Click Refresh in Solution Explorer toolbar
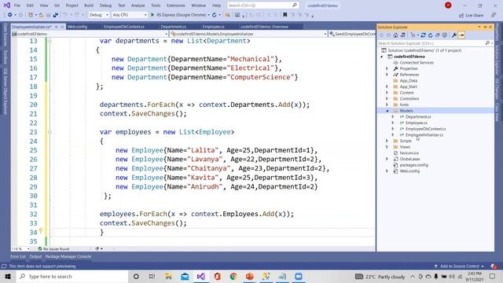This screenshot has width=503, height=283. (x=430, y=35)
